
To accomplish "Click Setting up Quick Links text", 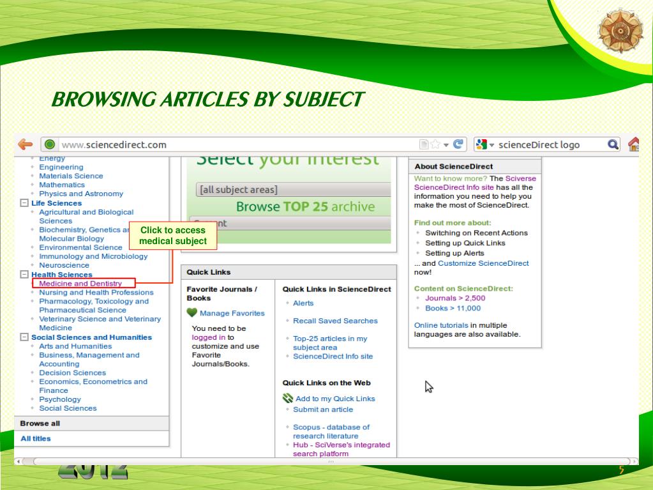I will pos(465,243).
